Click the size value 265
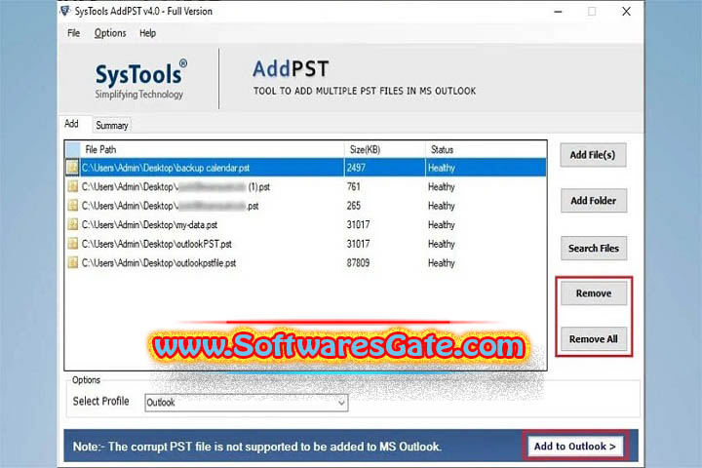The width and height of the screenshot is (702, 468). (x=354, y=206)
